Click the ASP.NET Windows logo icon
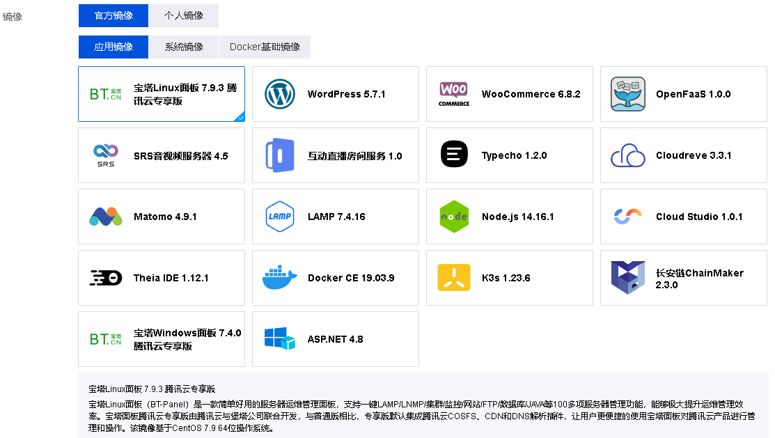Image resolution: width=775 pixels, height=438 pixels. click(x=280, y=338)
